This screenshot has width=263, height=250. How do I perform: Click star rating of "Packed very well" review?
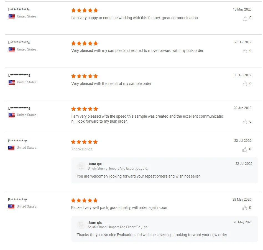(x=84, y=200)
